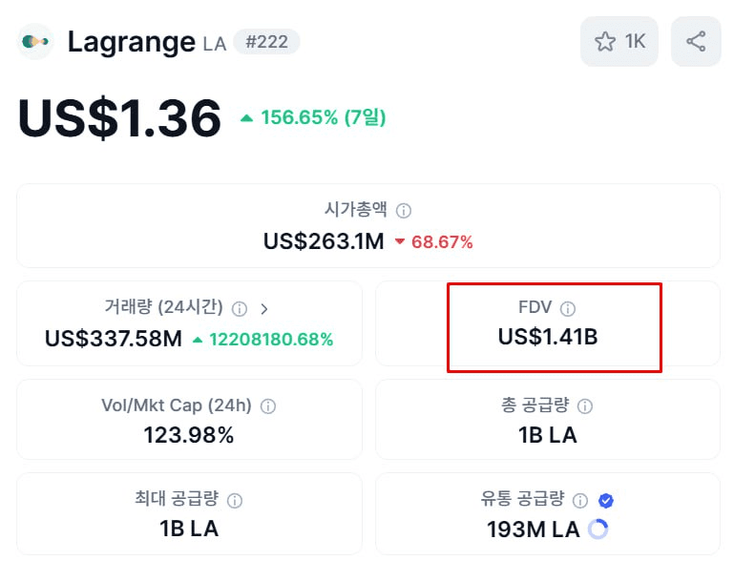Click info icon beside 총 공급량
This screenshot has height=561, width=734.
[x=585, y=406]
